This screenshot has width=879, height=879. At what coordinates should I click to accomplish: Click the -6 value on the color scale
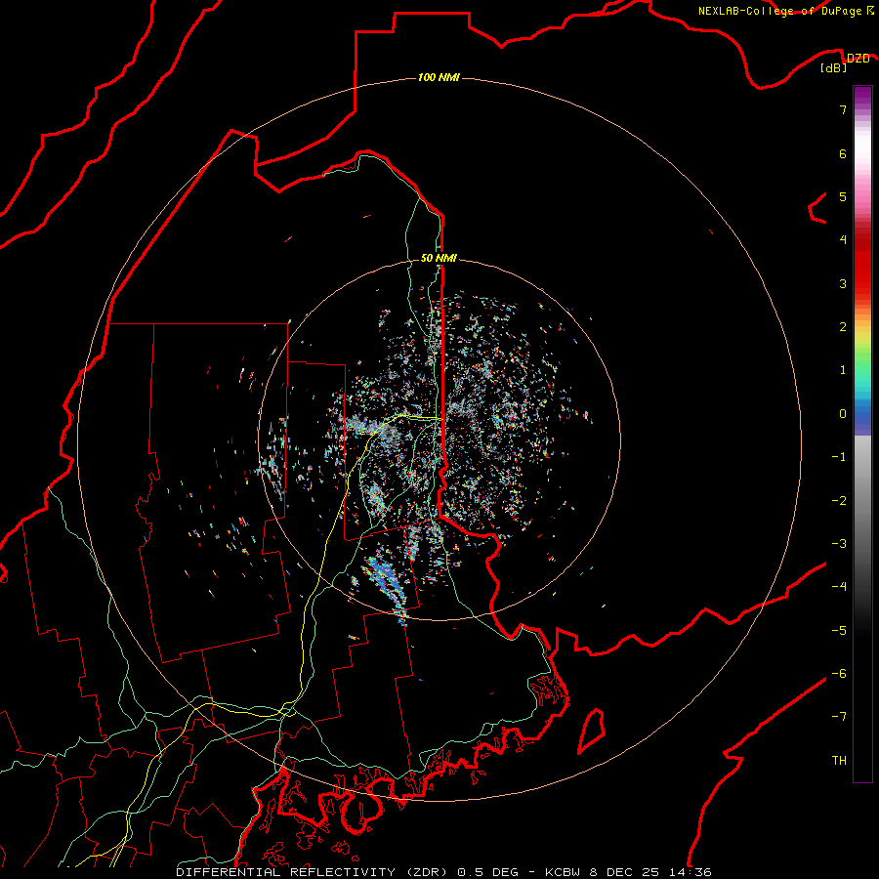839,674
